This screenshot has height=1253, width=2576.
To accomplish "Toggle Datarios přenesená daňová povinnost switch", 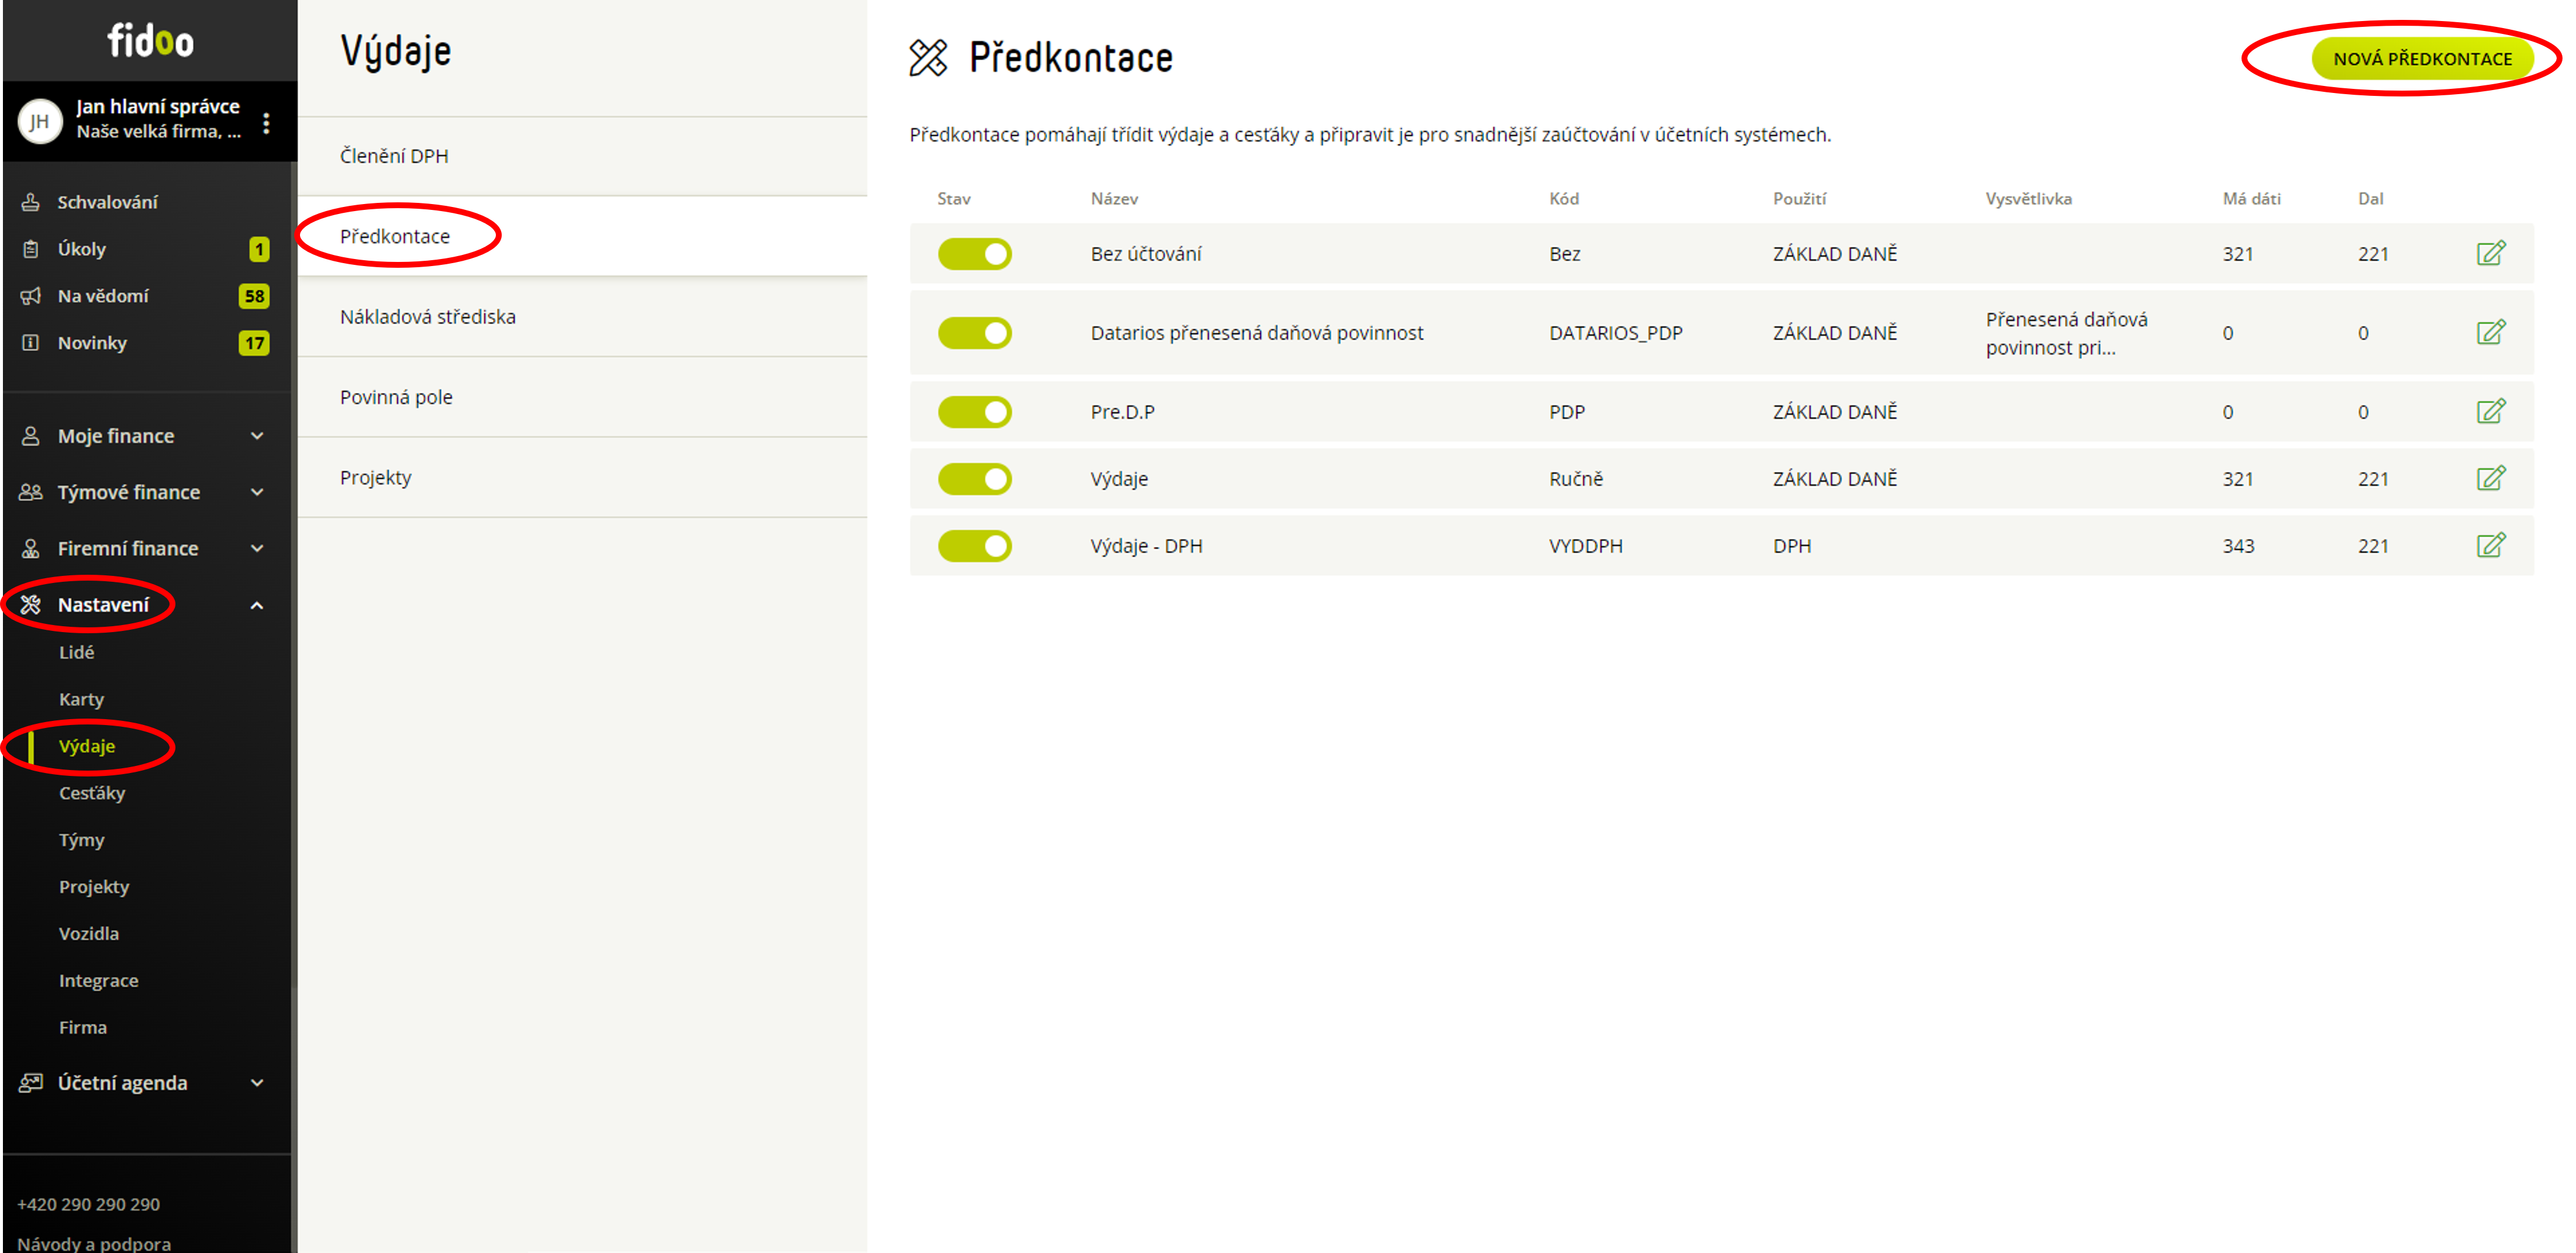I will point(975,333).
